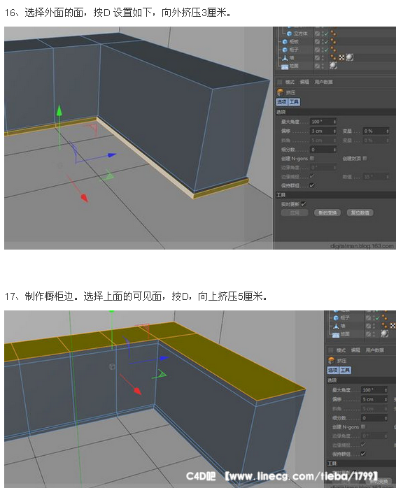Select the checkerboard texture tag on 墙 row
Viewport: 396px width, 488px height.
point(342,57)
